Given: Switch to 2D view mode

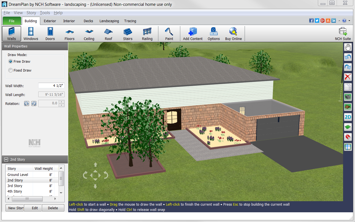Looking at the screenshot, I should tap(348, 117).
